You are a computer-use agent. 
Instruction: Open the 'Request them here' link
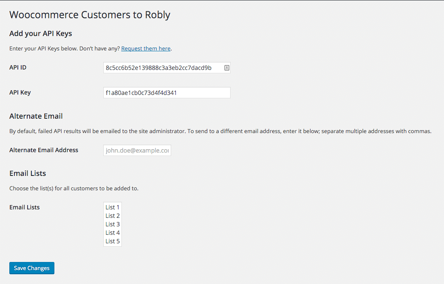point(146,49)
